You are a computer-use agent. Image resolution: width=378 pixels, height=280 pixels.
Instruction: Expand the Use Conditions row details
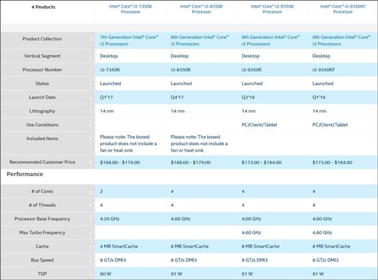90,125
